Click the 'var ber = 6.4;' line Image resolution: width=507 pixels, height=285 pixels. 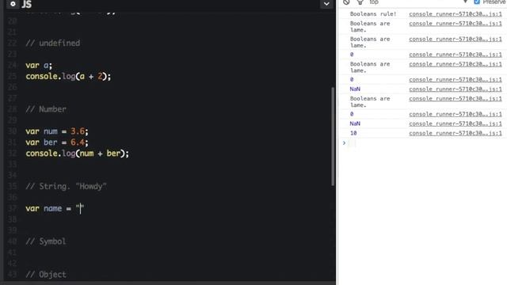[57, 142]
